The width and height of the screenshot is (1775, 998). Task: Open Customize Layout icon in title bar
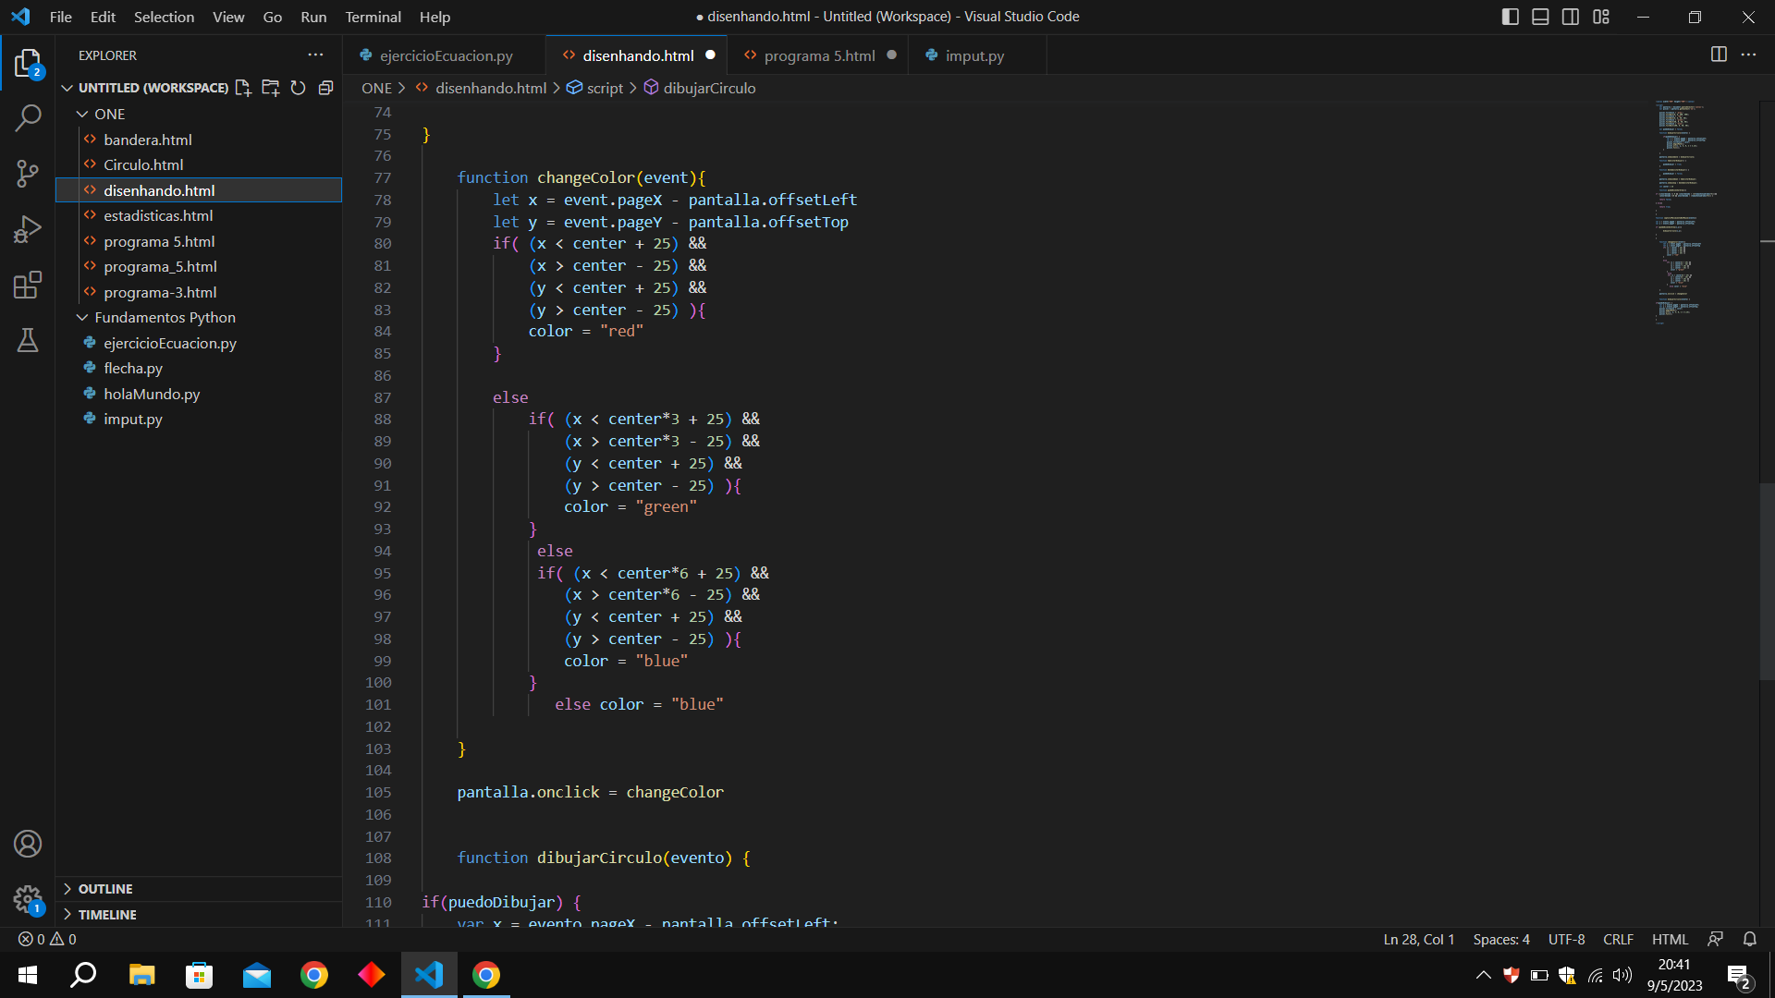click(x=1601, y=17)
